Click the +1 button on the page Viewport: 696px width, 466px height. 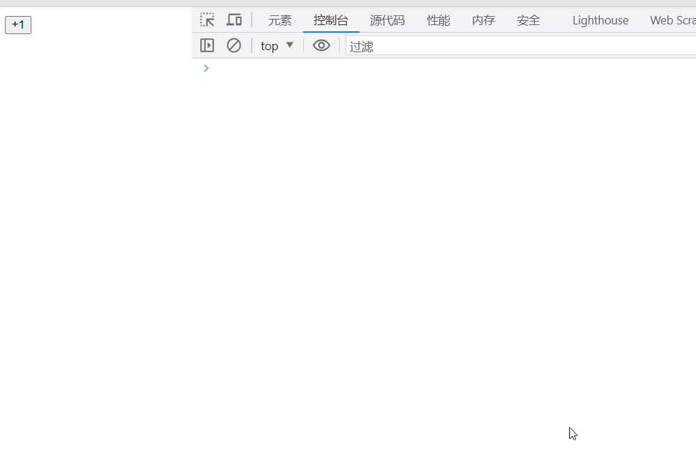[x=18, y=25]
